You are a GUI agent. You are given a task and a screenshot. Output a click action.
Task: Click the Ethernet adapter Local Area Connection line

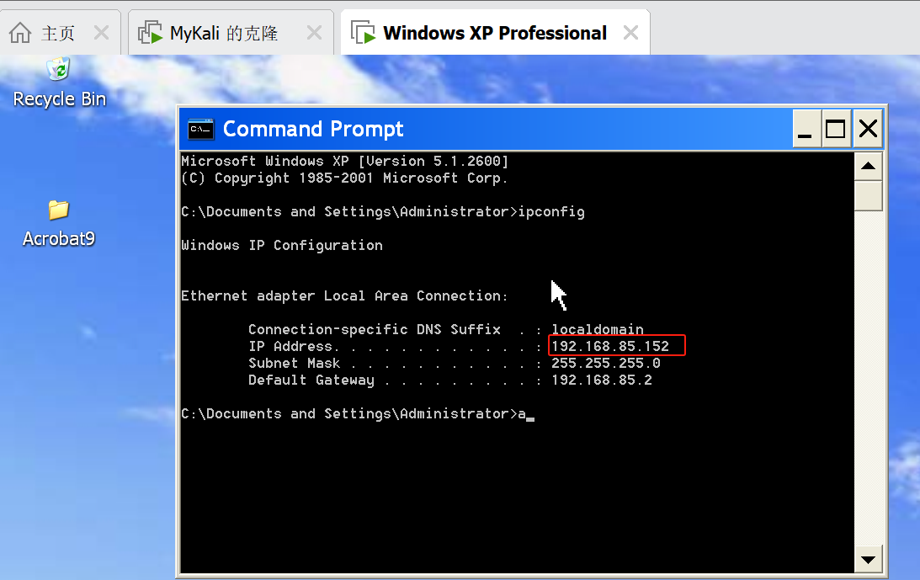coord(344,295)
